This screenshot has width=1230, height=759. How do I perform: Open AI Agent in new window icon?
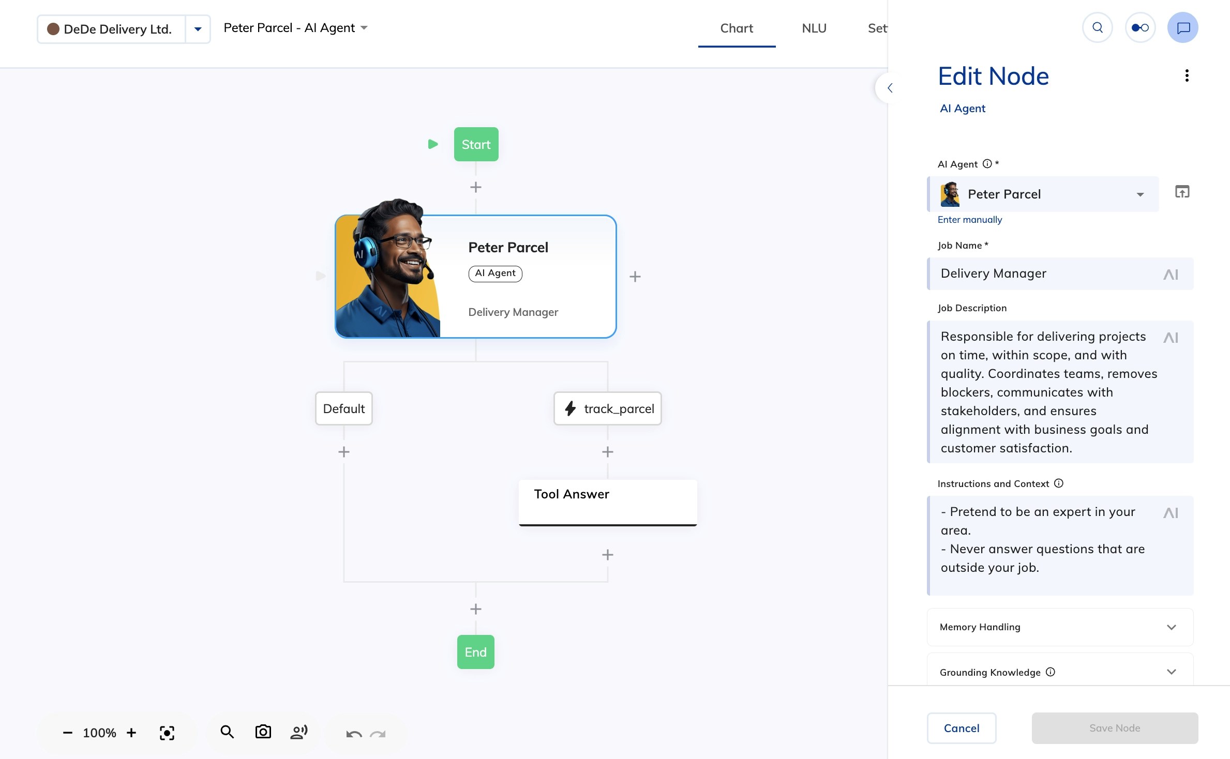pos(1182,192)
